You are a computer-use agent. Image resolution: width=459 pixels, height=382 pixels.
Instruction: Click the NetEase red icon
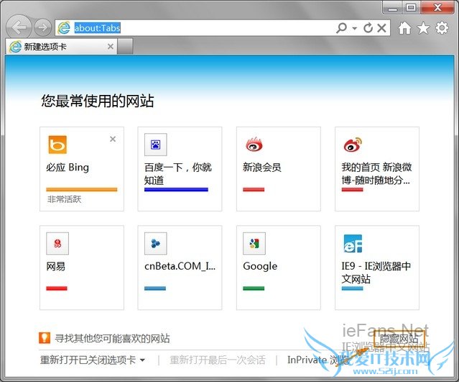[x=57, y=243]
